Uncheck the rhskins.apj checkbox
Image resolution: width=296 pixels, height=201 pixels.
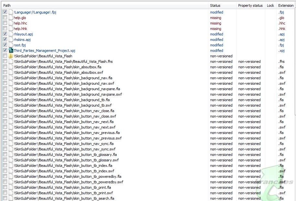(x=5, y=39)
